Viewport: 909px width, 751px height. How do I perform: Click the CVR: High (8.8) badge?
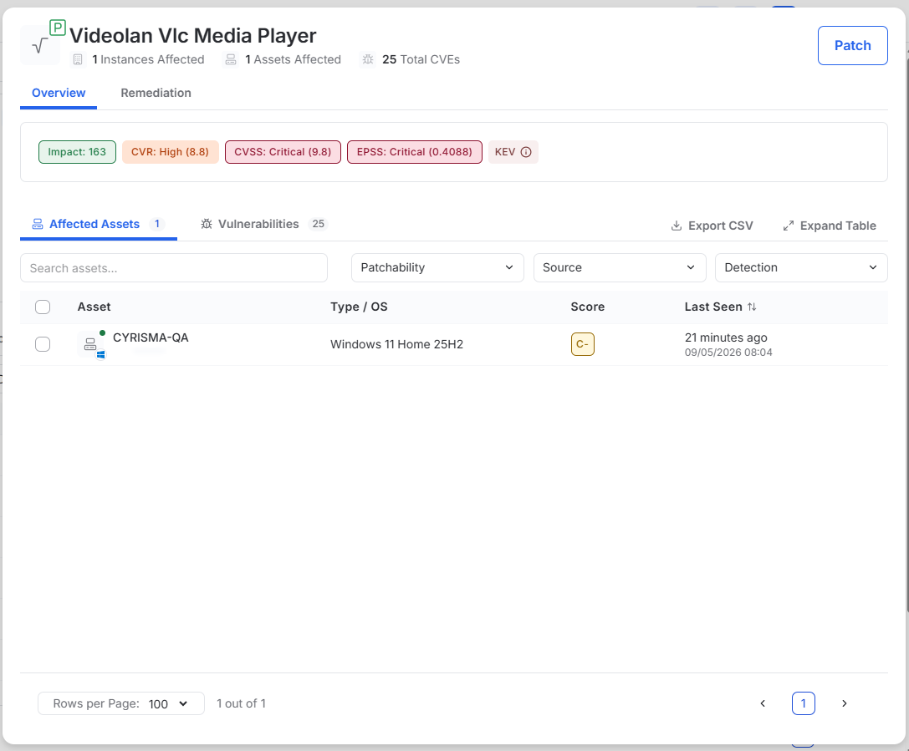click(x=170, y=152)
